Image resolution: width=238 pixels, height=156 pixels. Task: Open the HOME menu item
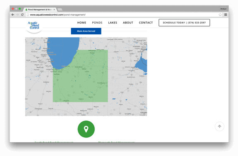[x=82, y=23]
